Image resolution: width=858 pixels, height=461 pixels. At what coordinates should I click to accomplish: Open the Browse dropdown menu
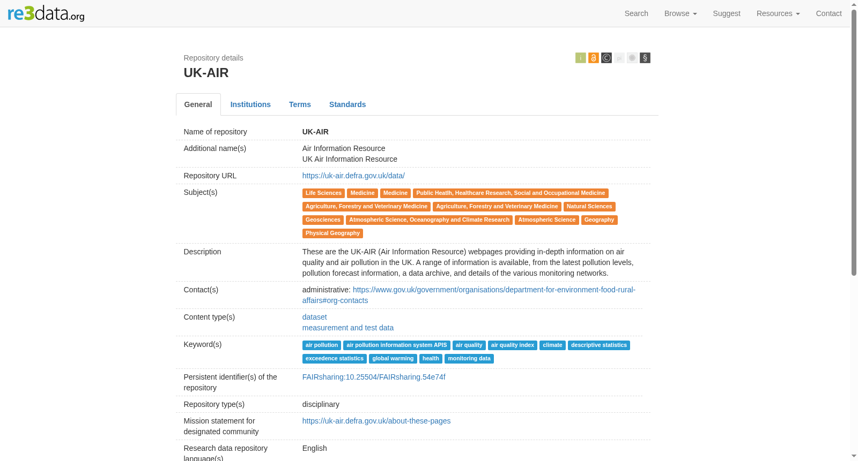681,13
